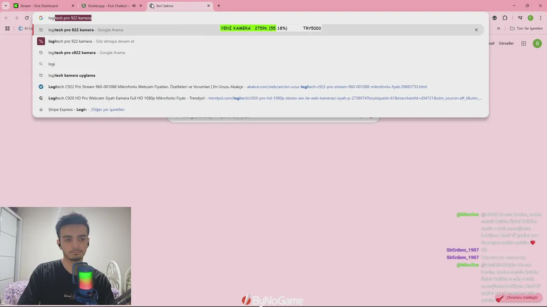Open the AI bookmark in bookmarks bar

pos(25,29)
